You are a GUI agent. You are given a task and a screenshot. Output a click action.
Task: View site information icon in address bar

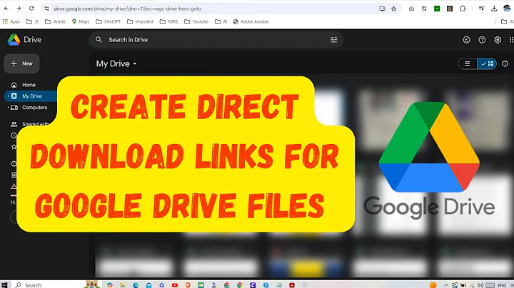(x=46, y=9)
